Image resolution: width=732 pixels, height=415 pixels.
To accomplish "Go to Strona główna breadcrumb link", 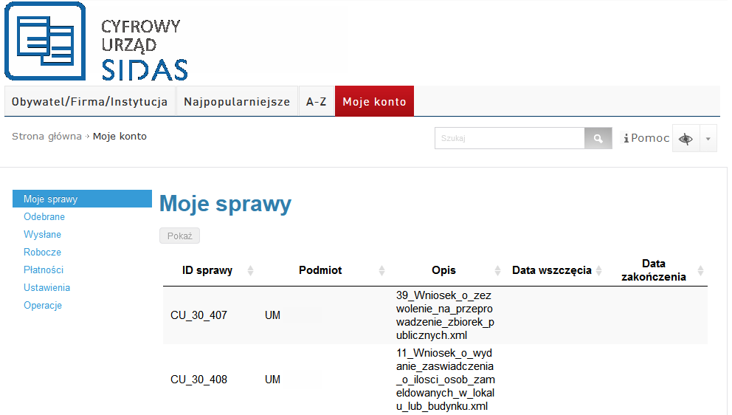I will [46, 137].
